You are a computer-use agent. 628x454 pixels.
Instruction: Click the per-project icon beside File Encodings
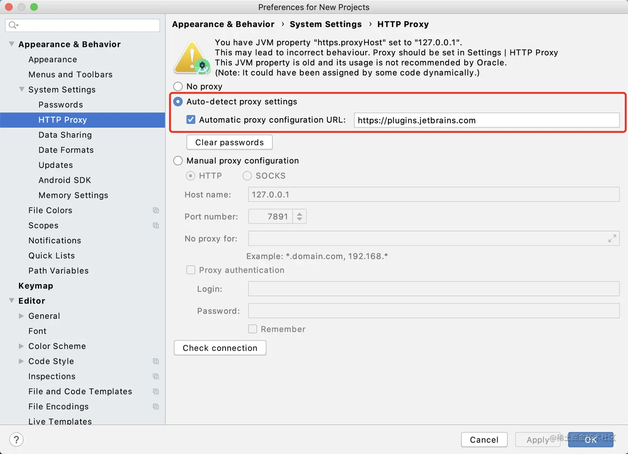(x=156, y=407)
